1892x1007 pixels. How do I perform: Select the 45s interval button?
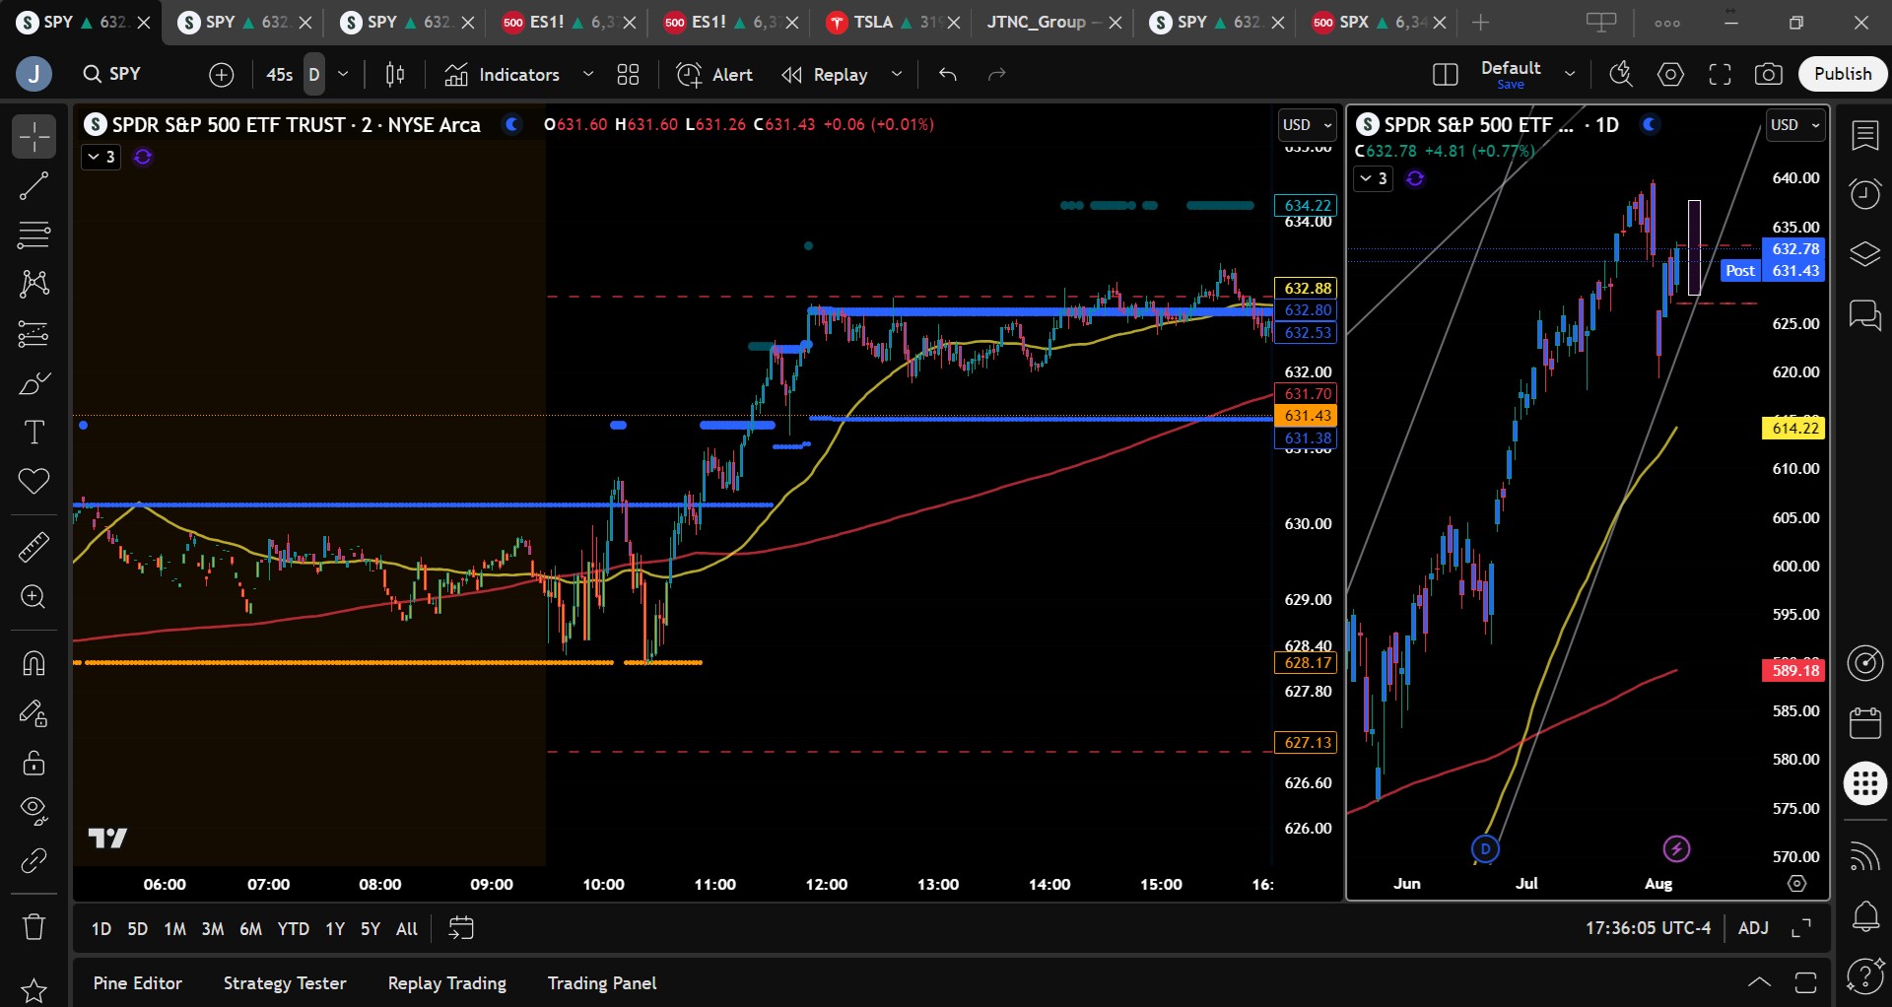pyautogui.click(x=280, y=74)
